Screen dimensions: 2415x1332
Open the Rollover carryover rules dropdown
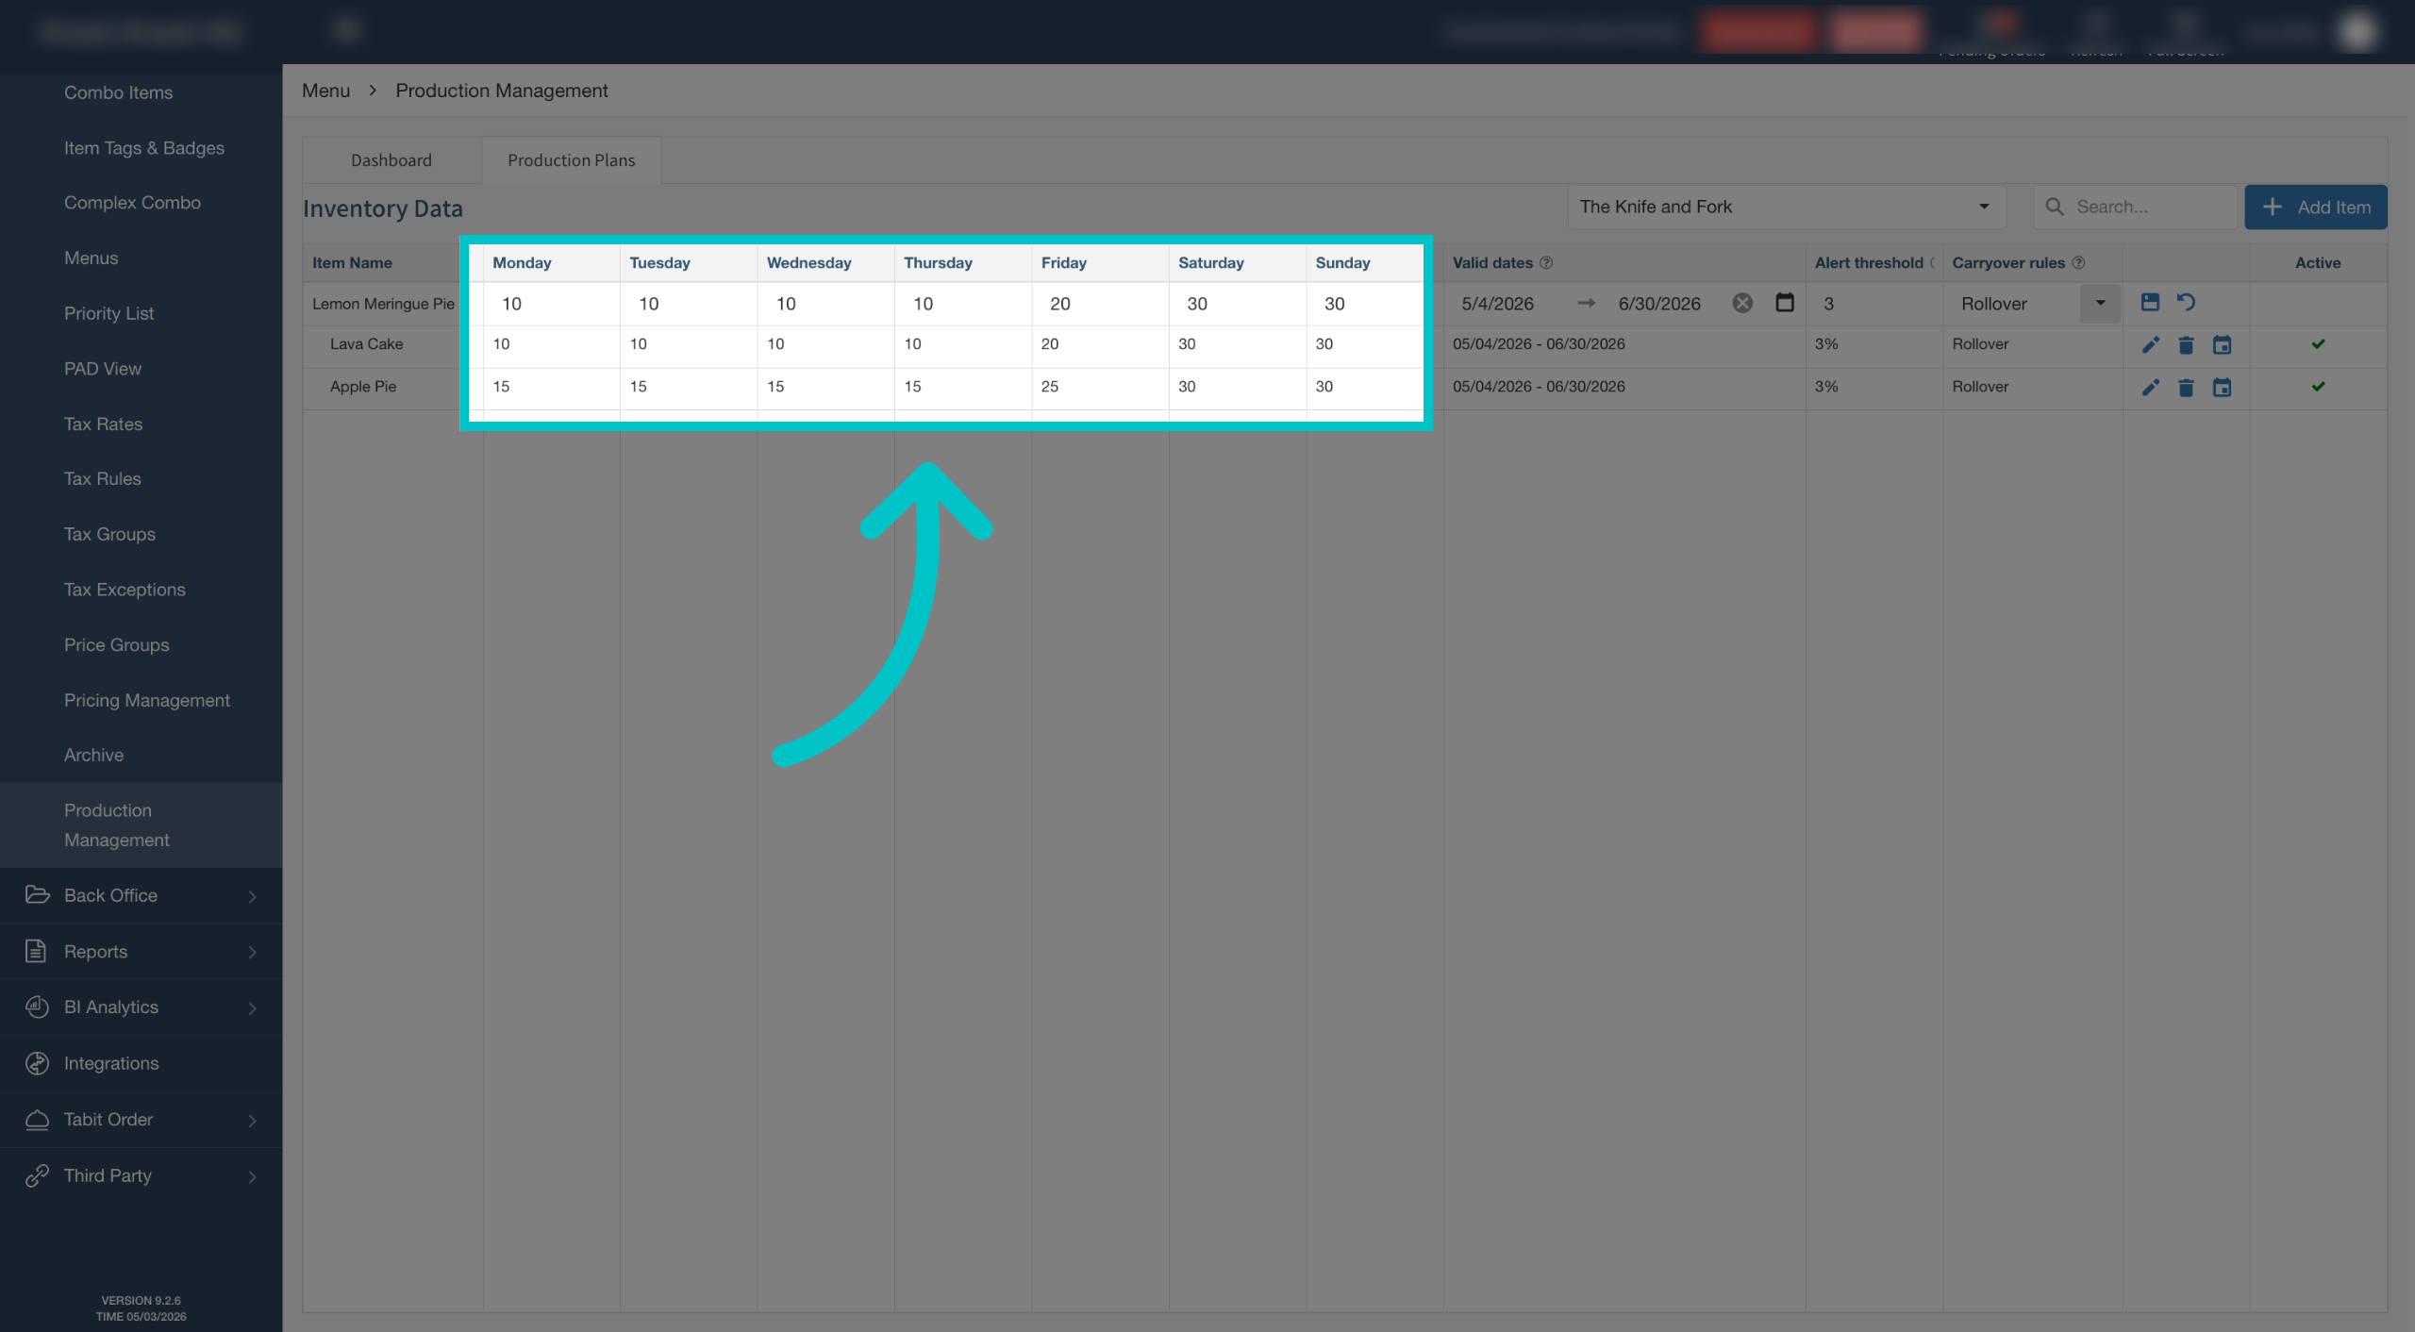tap(2100, 304)
